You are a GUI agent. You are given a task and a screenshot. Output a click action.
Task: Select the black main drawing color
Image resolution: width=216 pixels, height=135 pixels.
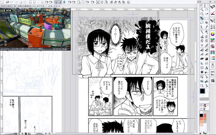tap(202, 91)
